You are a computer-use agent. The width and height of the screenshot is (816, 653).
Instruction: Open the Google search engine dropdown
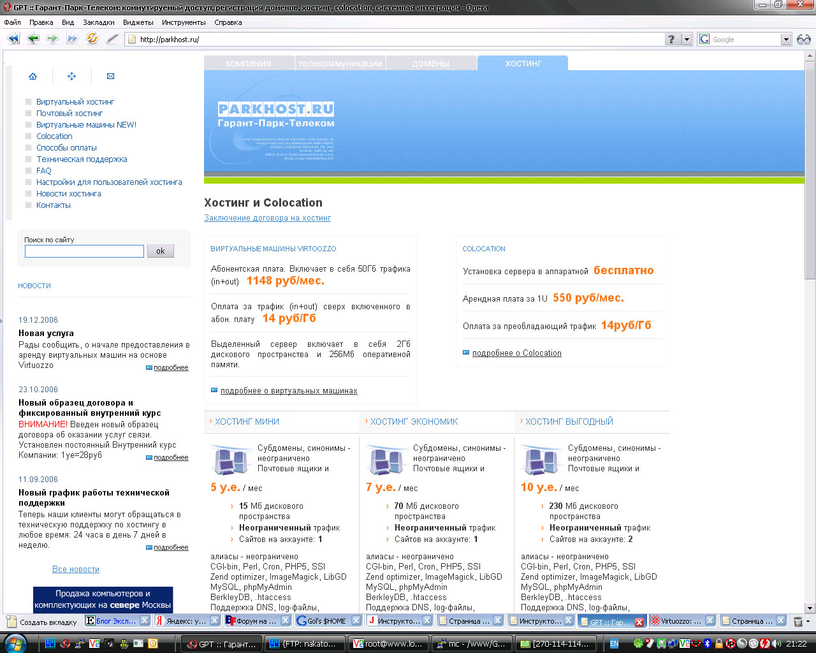(785, 40)
